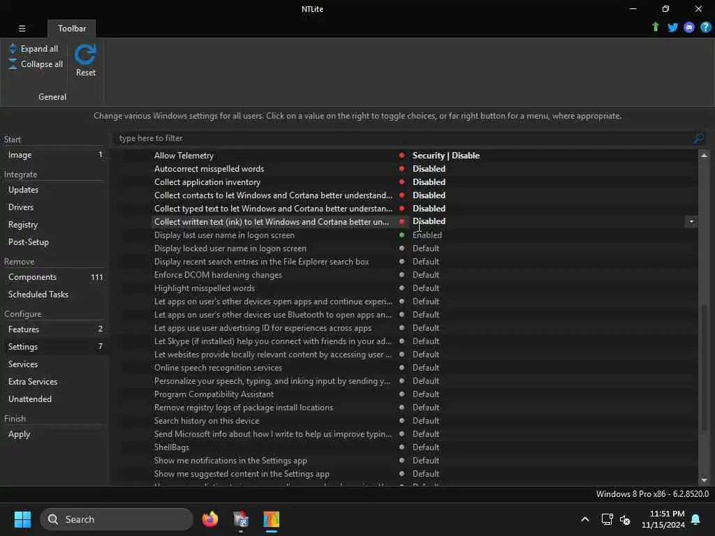
Task: Click the muted volume tray icon
Action: click(625, 519)
